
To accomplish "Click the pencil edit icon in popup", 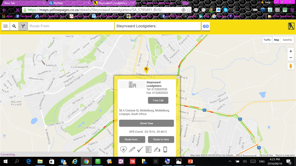I will (x=132, y=150).
